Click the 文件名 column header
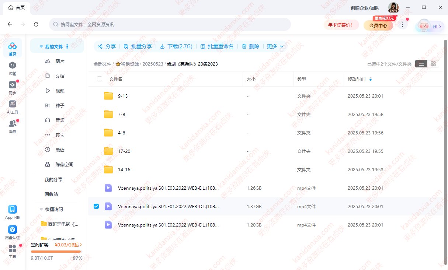This screenshot has width=448, height=270. tap(116, 79)
